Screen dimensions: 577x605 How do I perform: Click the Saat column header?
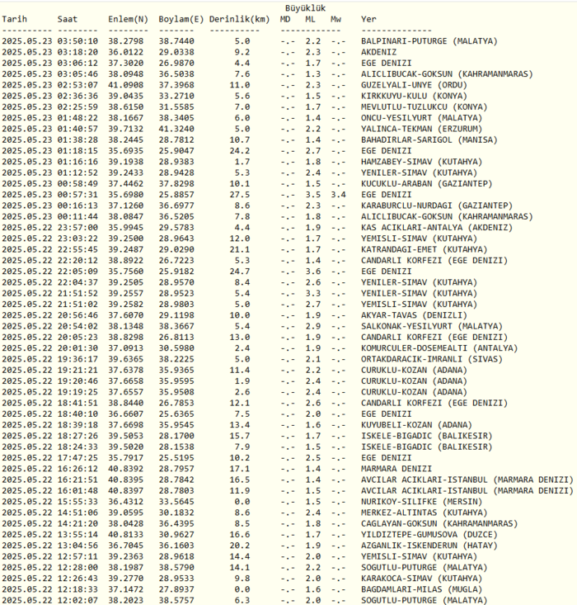68,19
